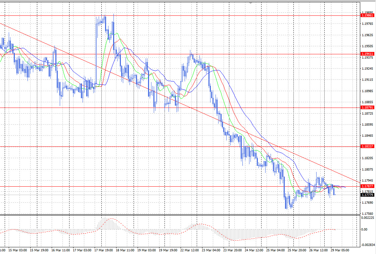Image resolution: width=376 pixels, height=254 pixels.
Task: Click the 1.19635 price scale value
Action: 367,35
